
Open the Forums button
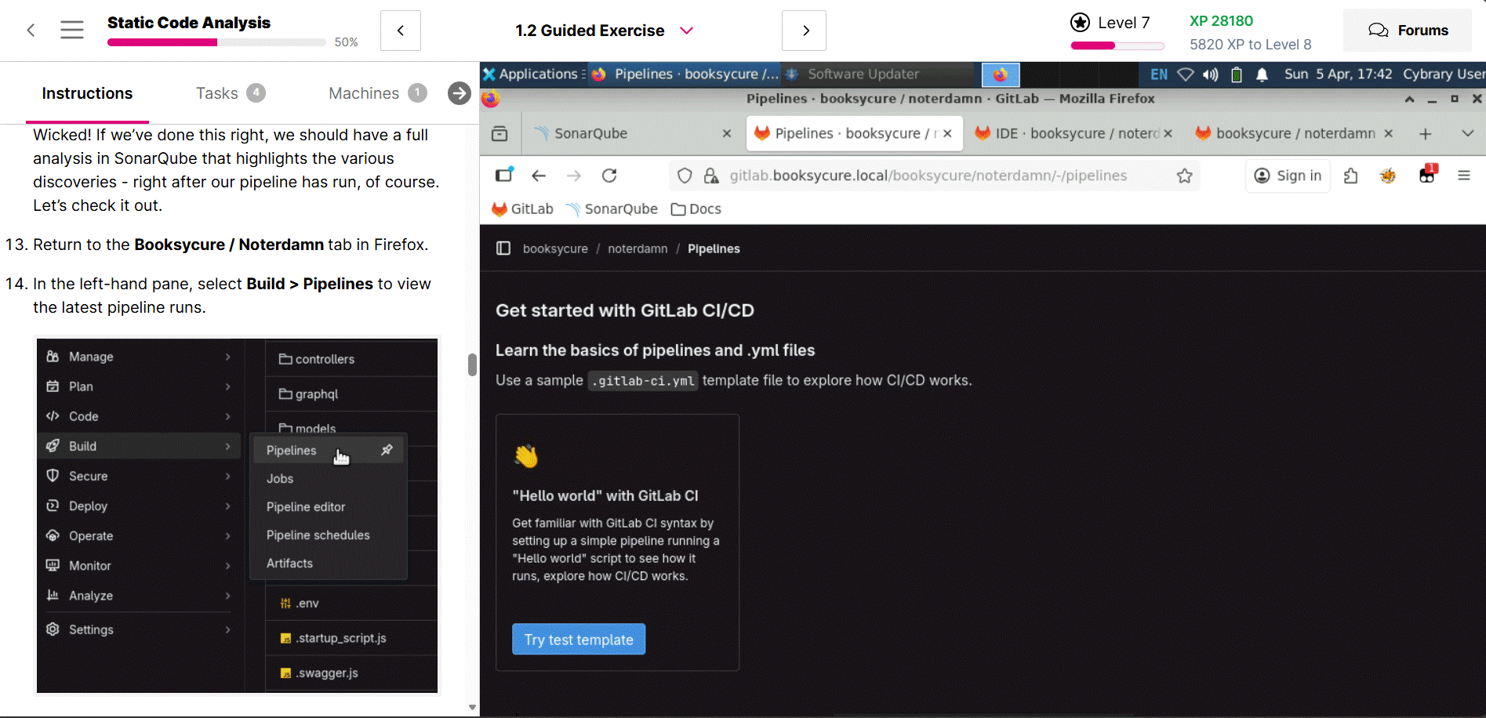(1408, 31)
